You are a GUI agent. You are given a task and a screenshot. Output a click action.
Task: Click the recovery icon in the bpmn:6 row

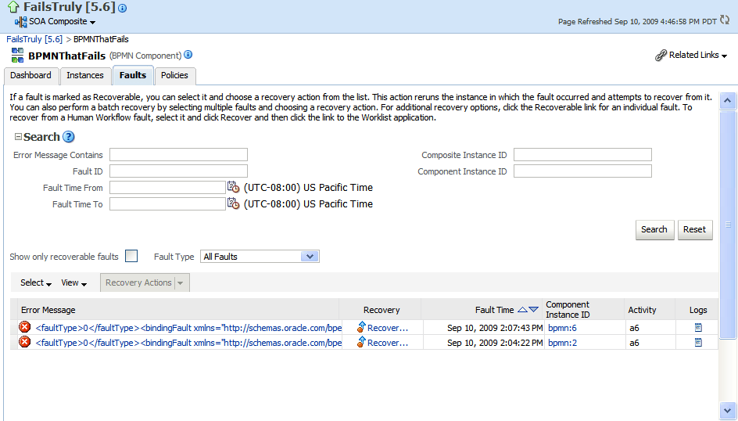[361, 327]
